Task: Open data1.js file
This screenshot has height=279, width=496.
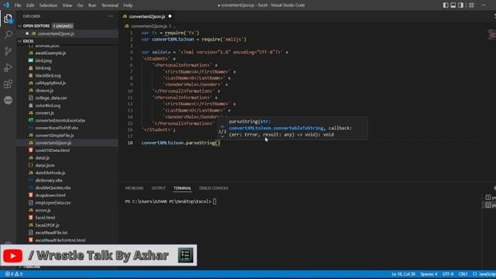Action: point(42,158)
